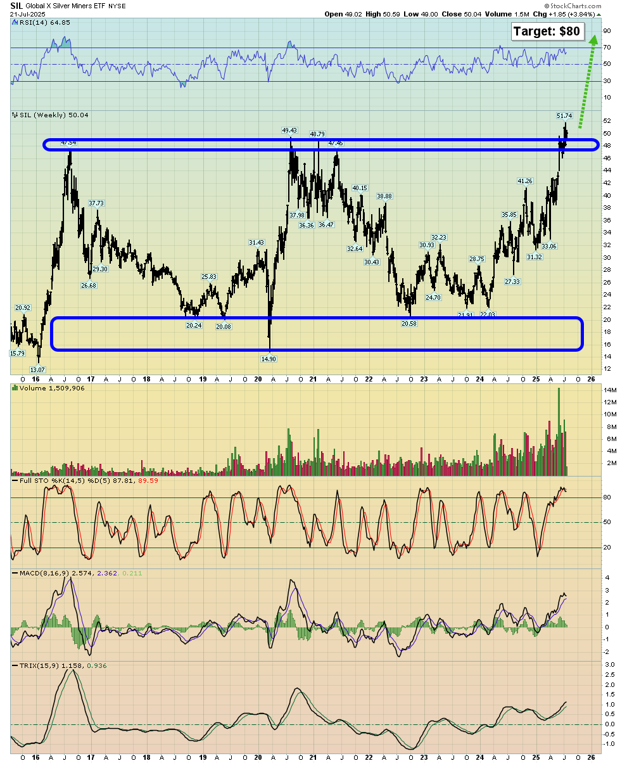
Task: Click the 36.47 price label
Action: pos(326,225)
